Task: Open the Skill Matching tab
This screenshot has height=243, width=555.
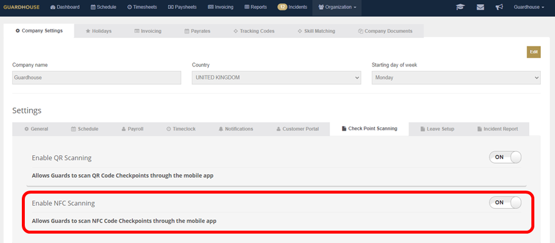Action: 316,31
